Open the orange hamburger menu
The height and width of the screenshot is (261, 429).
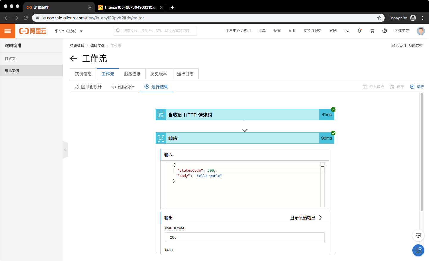tap(8, 31)
